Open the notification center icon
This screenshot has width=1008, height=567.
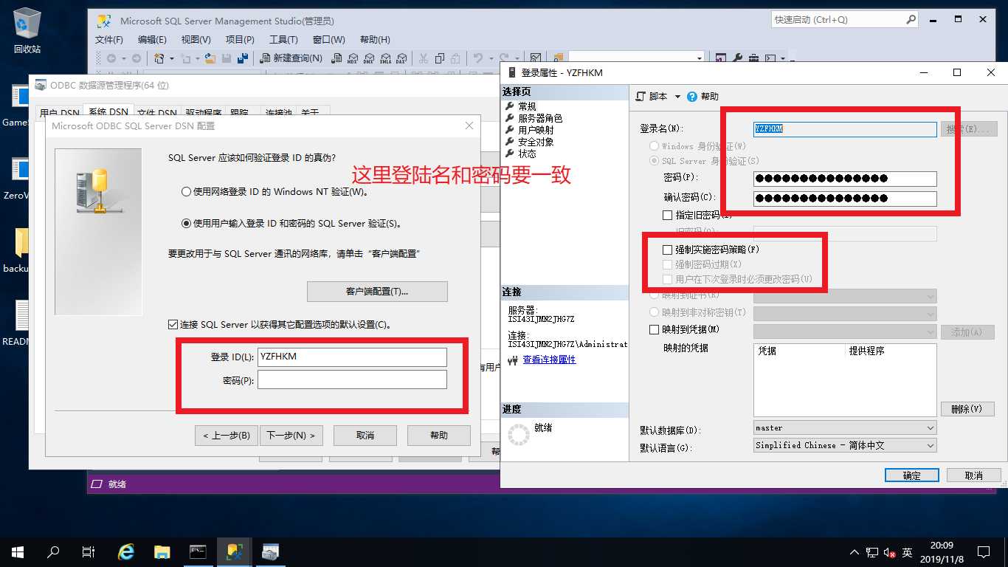pos(983,551)
